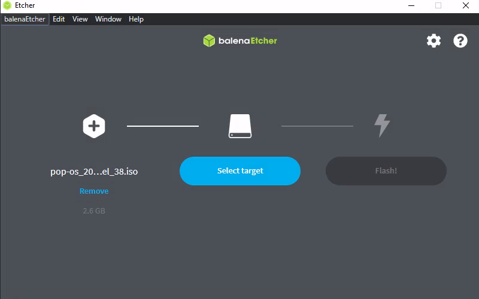Open the Edit menu
Image resolution: width=479 pixels, height=299 pixels.
(59, 19)
